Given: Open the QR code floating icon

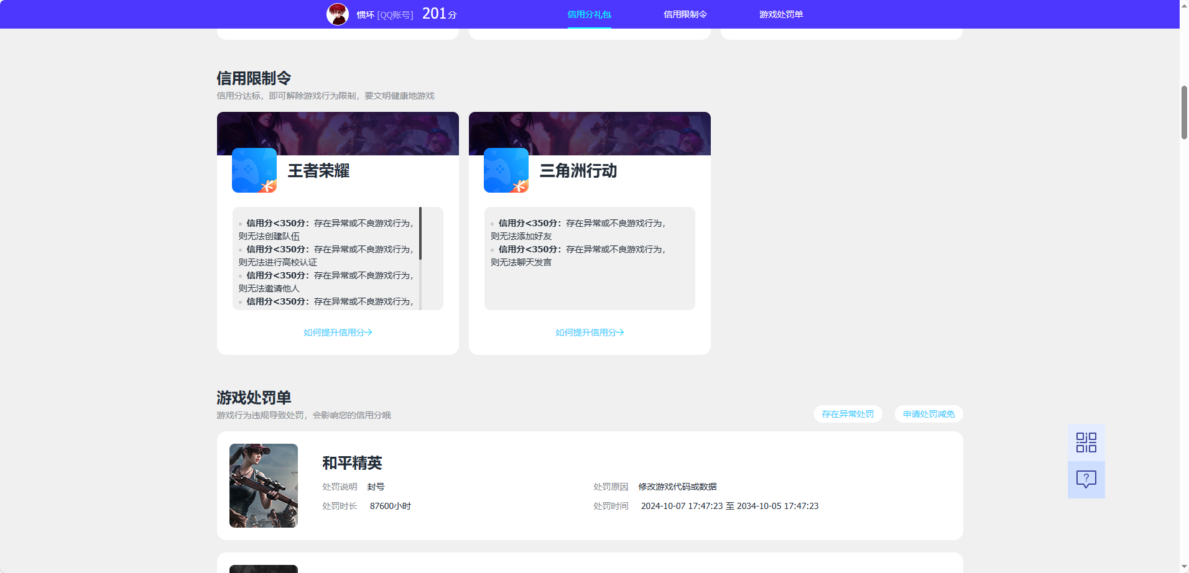Looking at the screenshot, I should [1086, 442].
